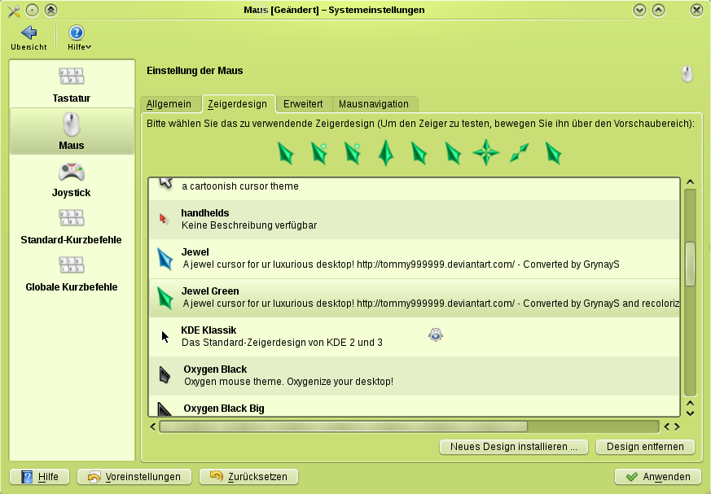Click the horizontal scrollbar rightmost arrow
Screen dimensions: 711x494
[677, 426]
